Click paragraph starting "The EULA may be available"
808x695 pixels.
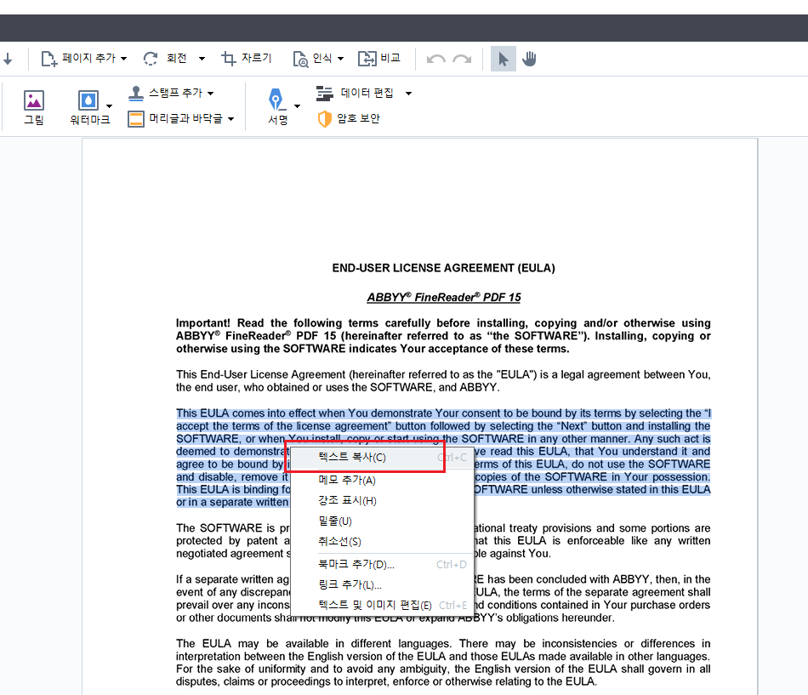pos(443,663)
